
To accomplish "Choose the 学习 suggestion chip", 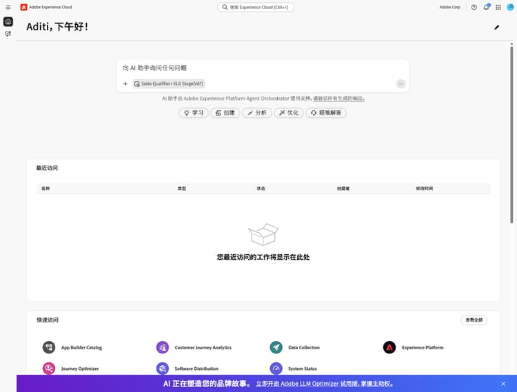I will click(x=194, y=113).
